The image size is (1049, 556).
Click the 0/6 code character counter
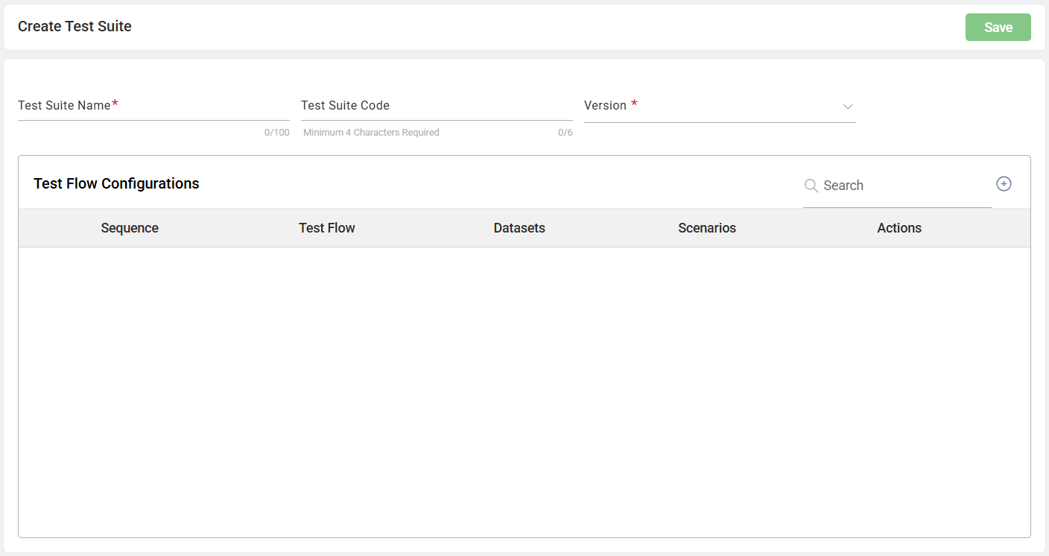pyautogui.click(x=565, y=133)
